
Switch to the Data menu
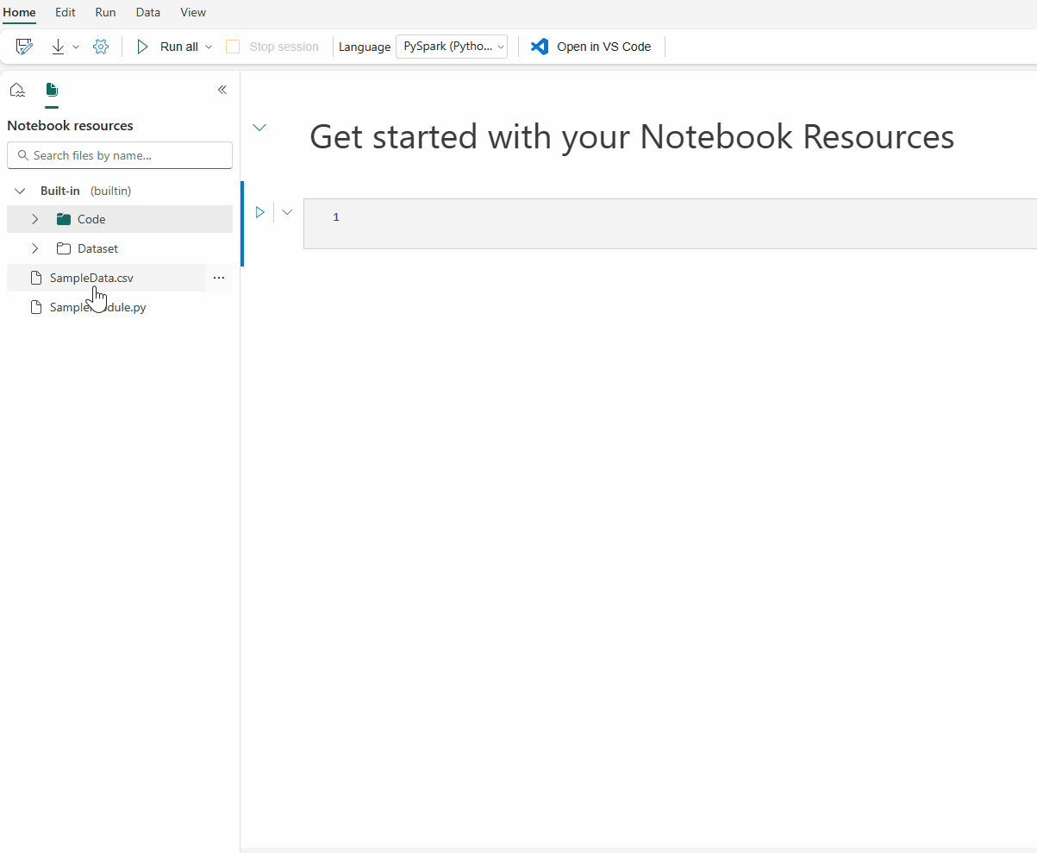pyautogui.click(x=147, y=12)
